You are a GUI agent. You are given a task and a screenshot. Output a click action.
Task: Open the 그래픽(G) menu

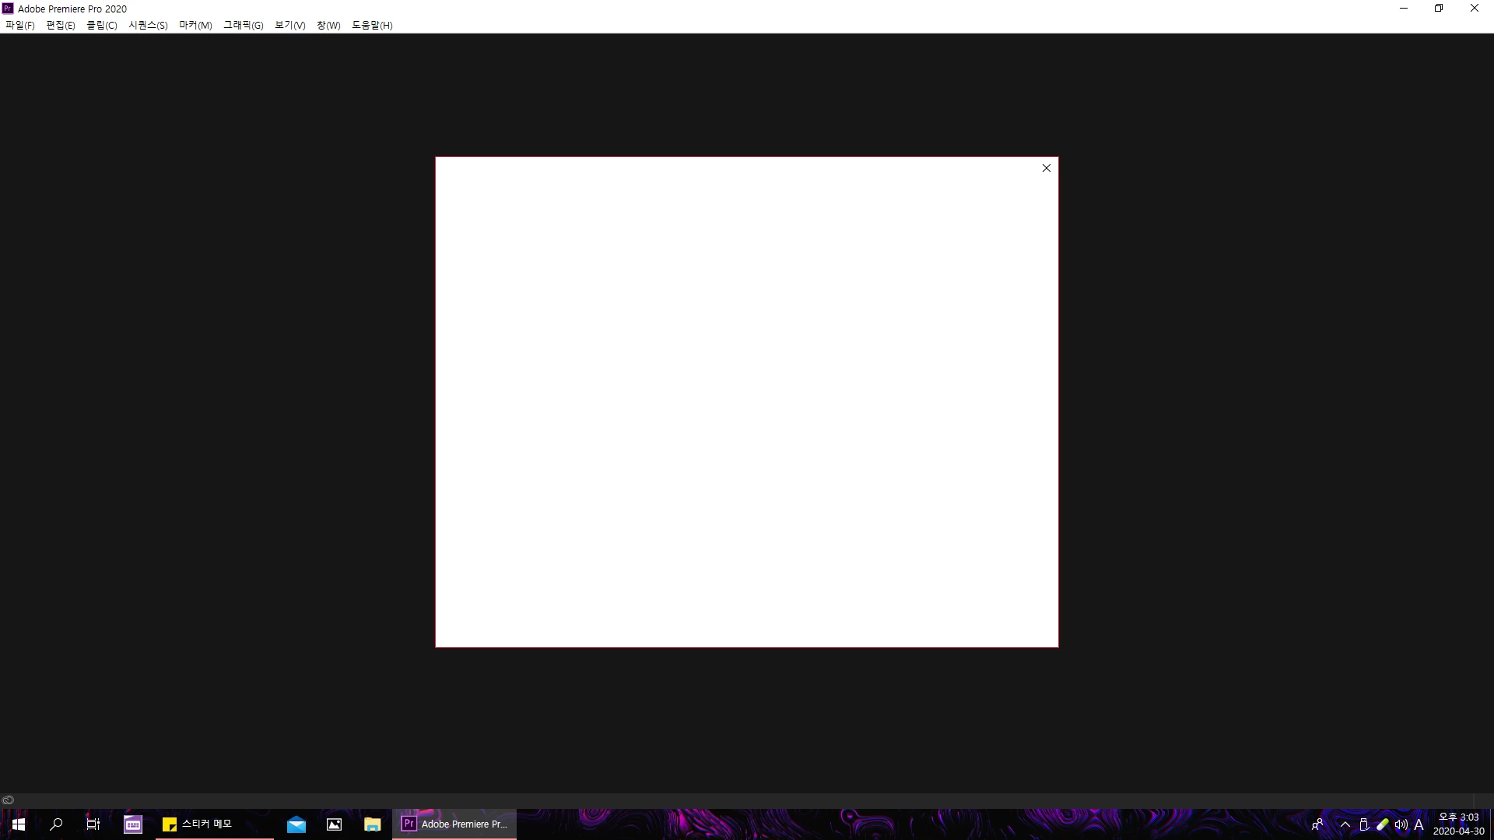[x=243, y=25]
